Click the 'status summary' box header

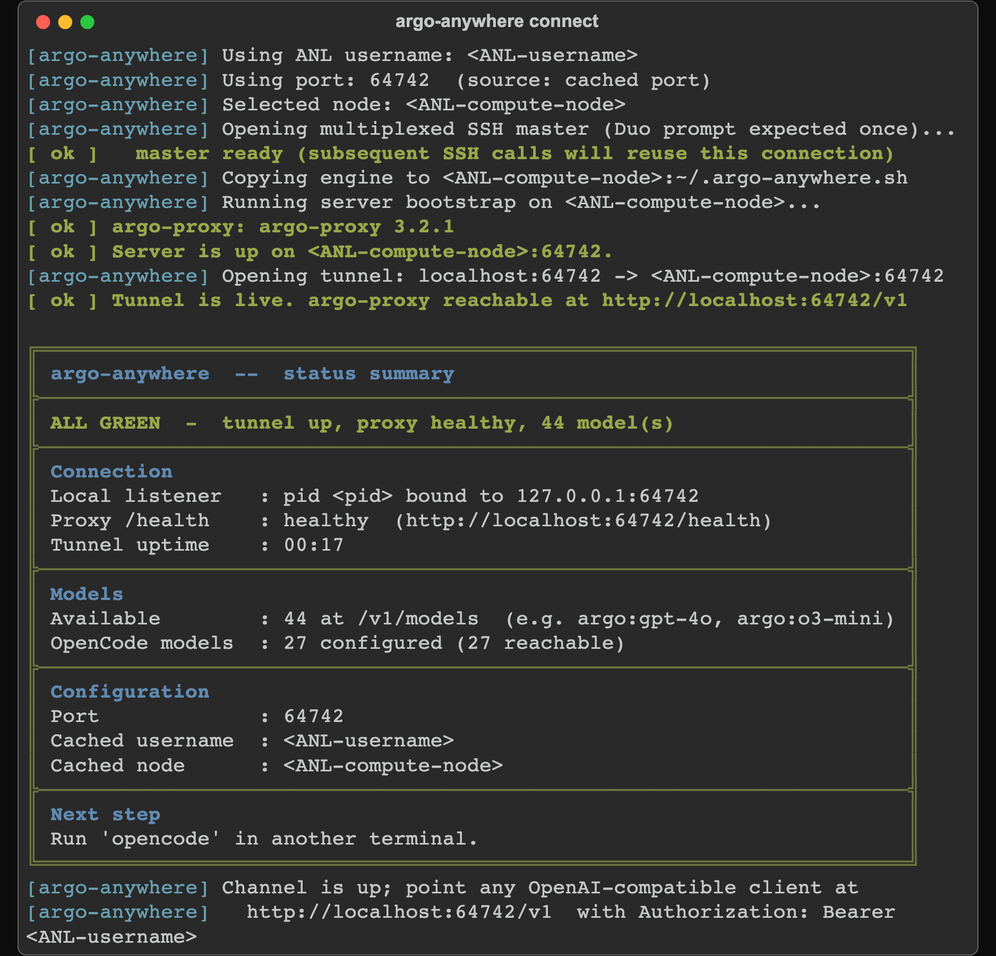[252, 373]
